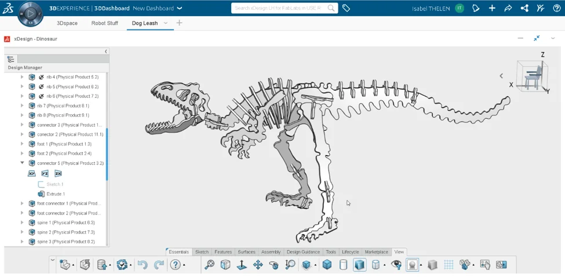Viewport: 565px width, 277px height.
Task: Toggle the grid display icon
Action: coord(449,265)
